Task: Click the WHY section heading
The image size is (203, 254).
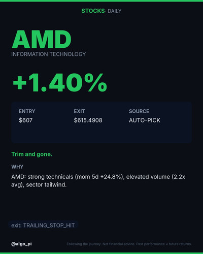Action: click(x=17, y=167)
